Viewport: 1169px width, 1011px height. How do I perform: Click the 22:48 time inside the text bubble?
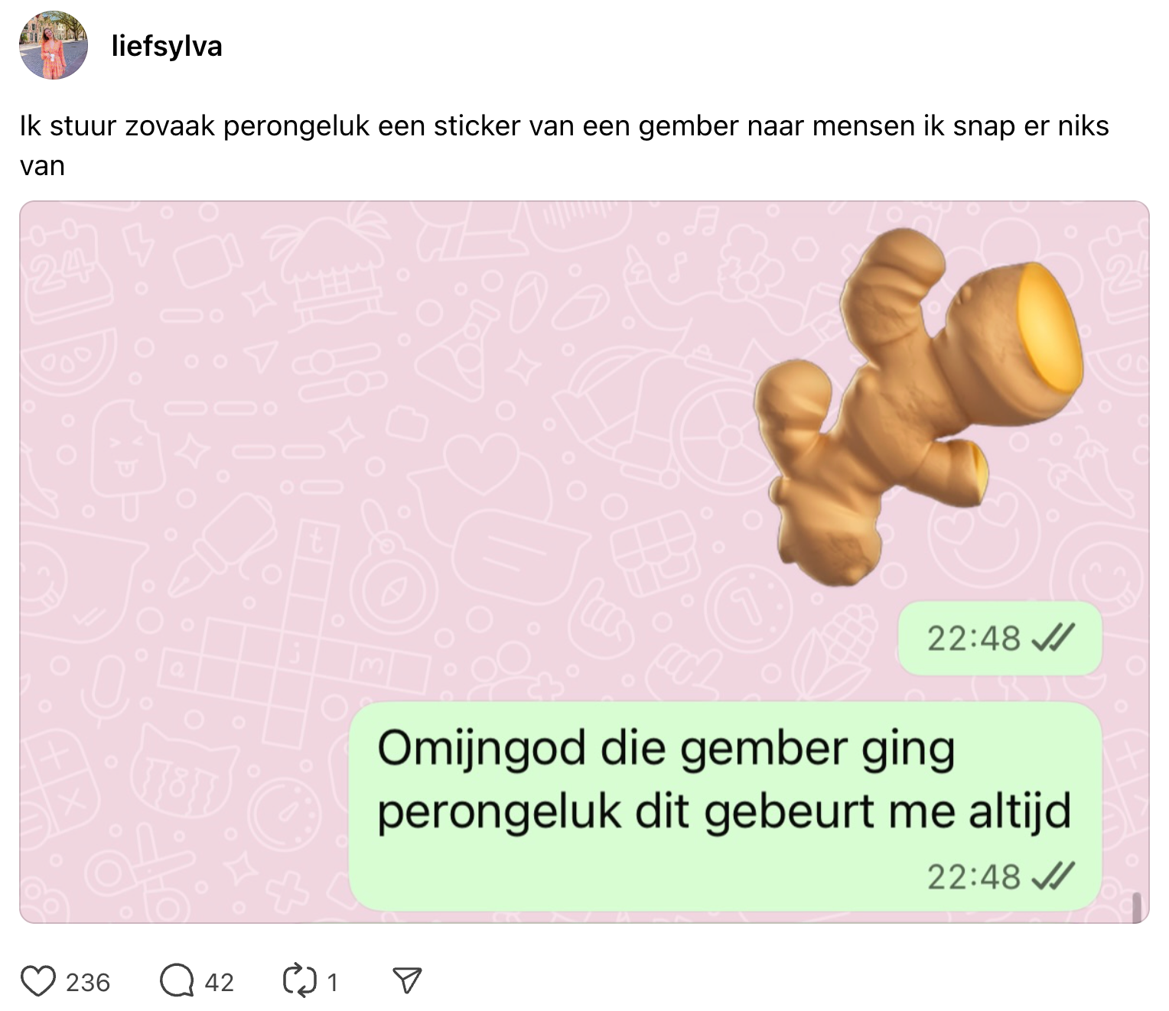[x=973, y=877]
